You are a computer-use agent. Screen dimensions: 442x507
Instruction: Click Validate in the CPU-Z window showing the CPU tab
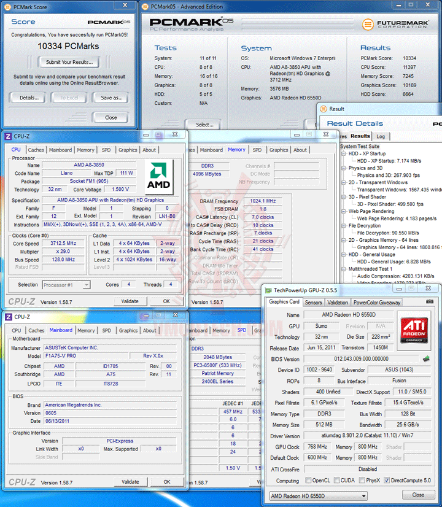pyautogui.click(x=130, y=301)
